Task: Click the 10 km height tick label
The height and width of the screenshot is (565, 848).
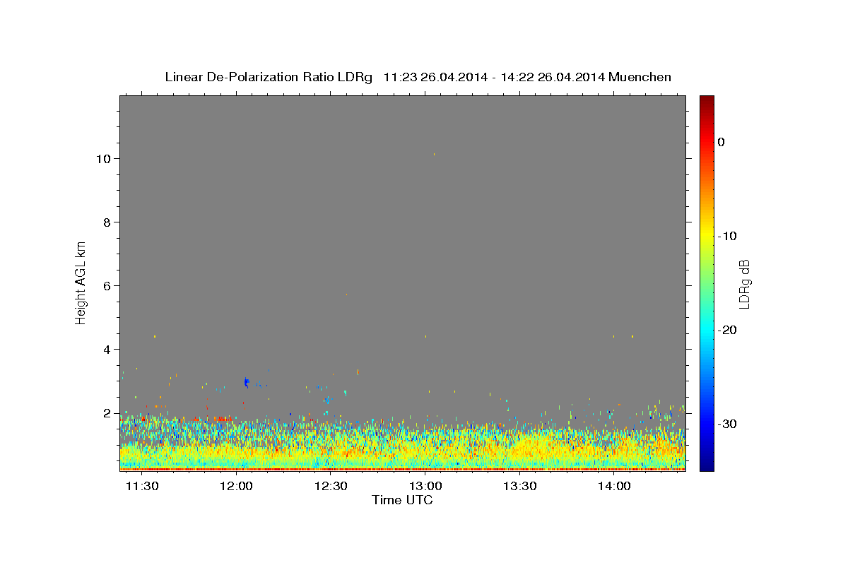Action: [x=103, y=158]
